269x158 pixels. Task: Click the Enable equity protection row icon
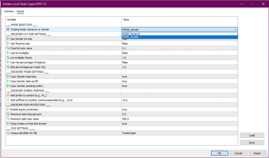tap(8, 109)
